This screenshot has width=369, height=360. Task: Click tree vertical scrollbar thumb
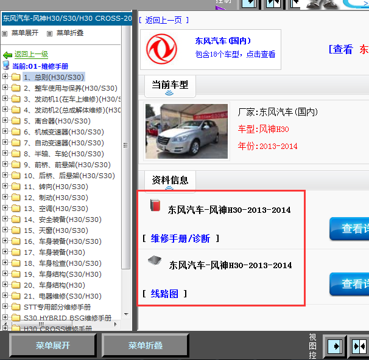(x=126, y=147)
